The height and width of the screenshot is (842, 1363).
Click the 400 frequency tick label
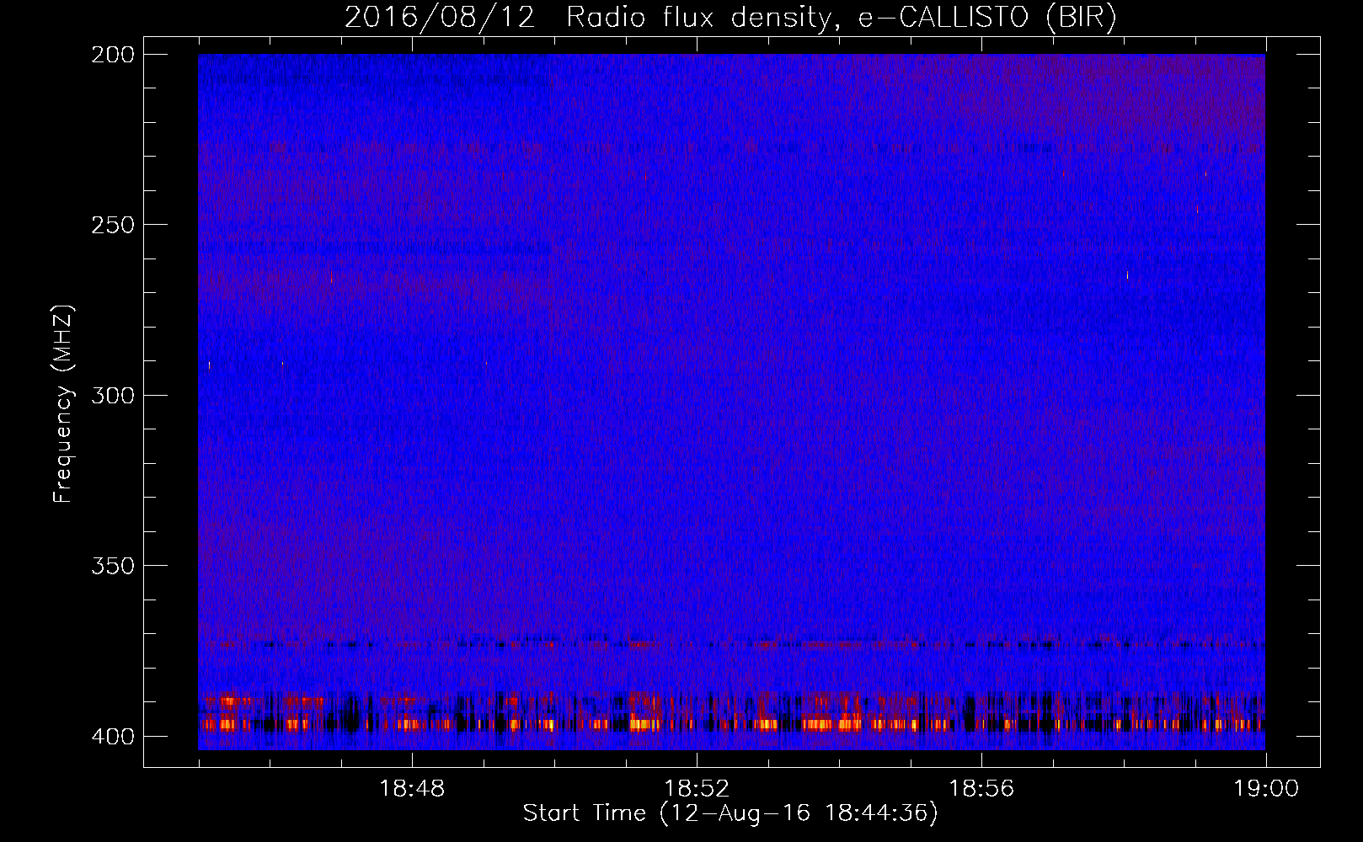(113, 736)
